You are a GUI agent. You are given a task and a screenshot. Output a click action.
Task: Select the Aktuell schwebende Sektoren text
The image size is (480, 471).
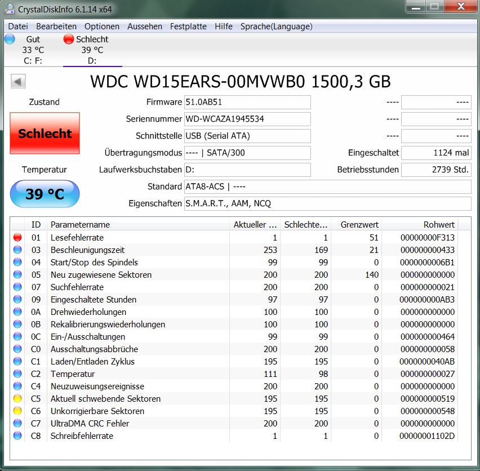105,399
